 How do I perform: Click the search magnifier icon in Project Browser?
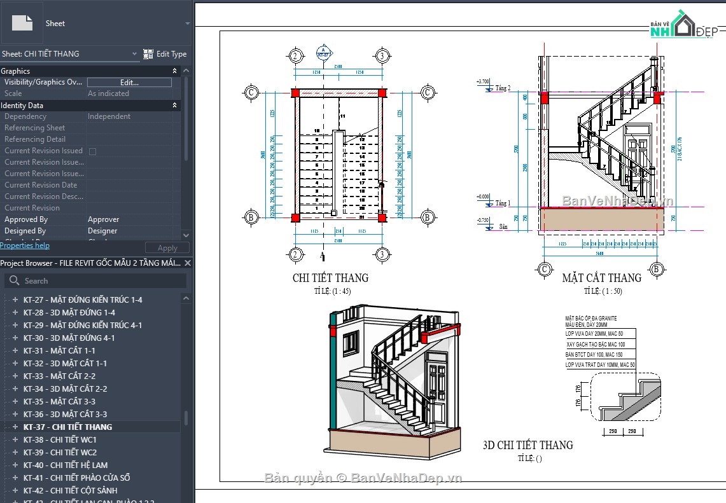15,280
